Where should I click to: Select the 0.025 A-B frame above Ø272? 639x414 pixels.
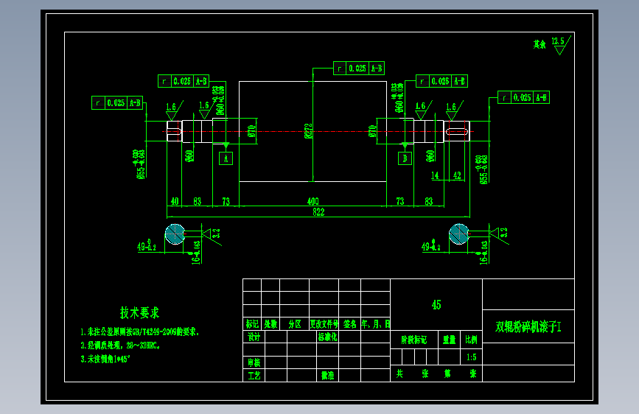coord(359,68)
